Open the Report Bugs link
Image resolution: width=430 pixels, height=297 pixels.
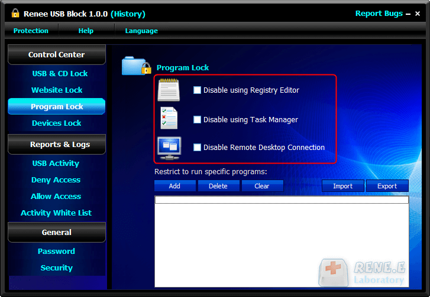click(x=379, y=14)
